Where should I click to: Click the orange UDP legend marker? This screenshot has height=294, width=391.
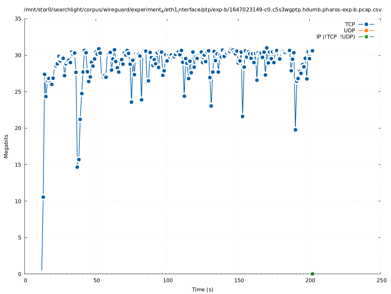(366, 30)
